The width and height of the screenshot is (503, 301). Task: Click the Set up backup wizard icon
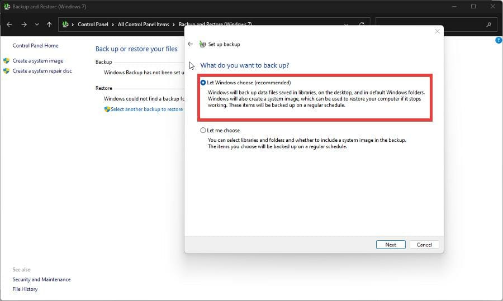[x=202, y=44]
